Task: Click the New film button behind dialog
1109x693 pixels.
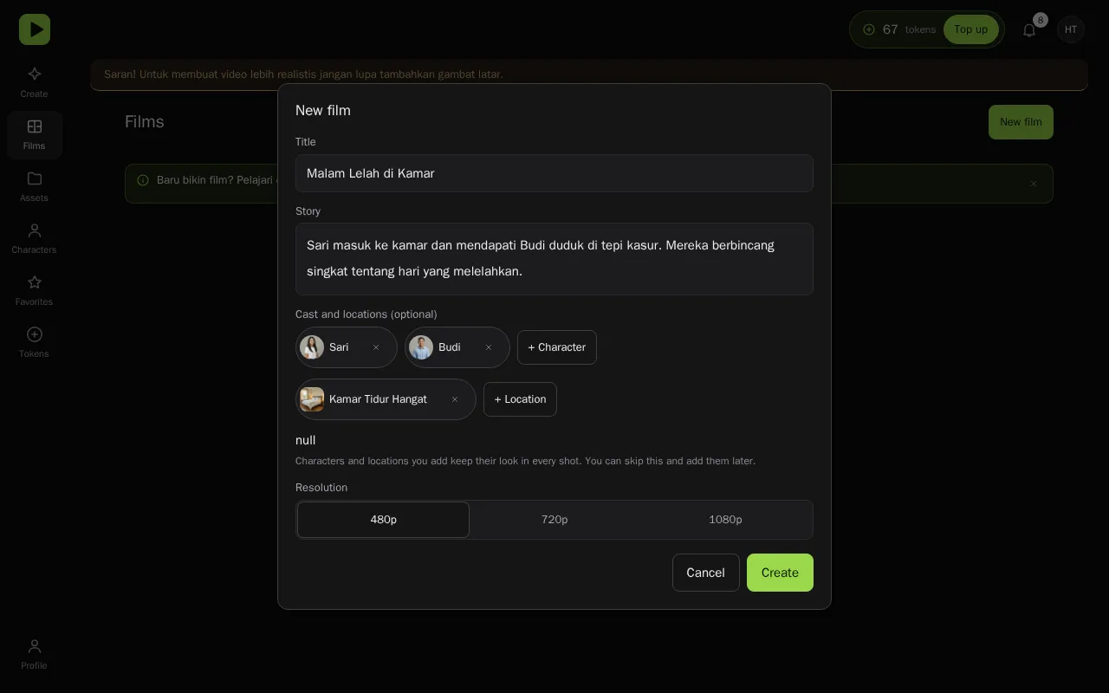Action: pyautogui.click(x=1021, y=122)
